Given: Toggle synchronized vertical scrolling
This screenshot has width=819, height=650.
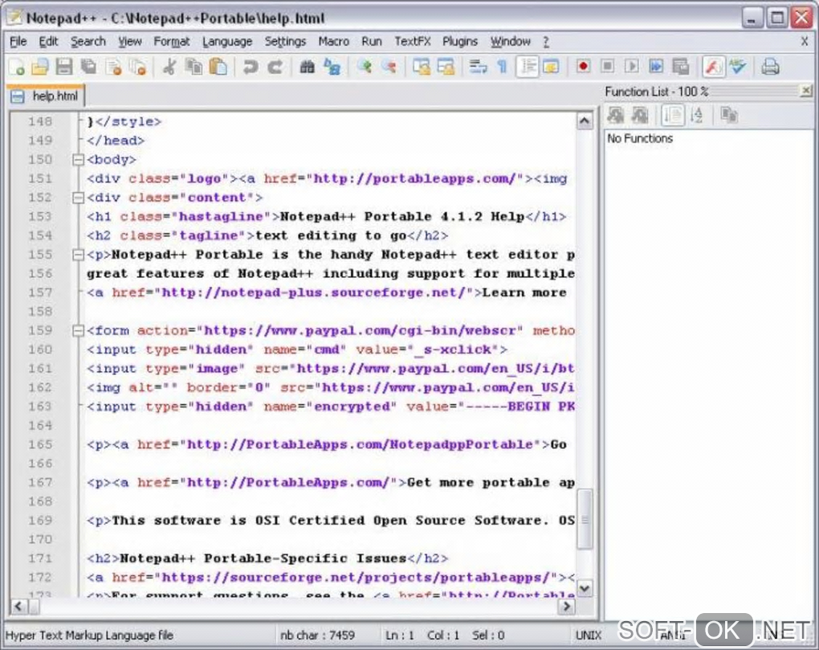Looking at the screenshot, I should click(x=421, y=67).
